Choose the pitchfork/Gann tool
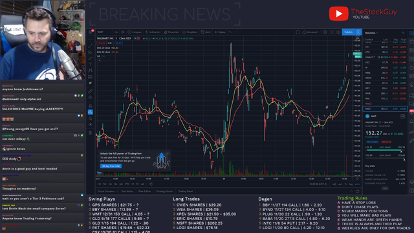 (91, 52)
